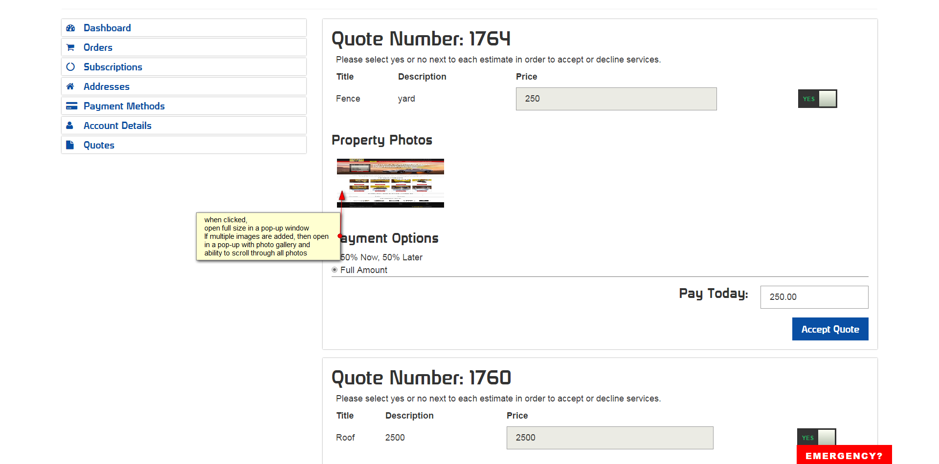Click the Addresses home icon
Viewport: 939px width, 464px height.
coord(70,86)
